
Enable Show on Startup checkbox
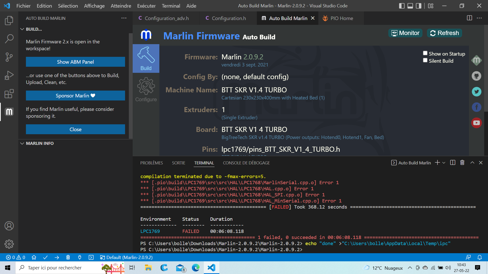(x=425, y=53)
